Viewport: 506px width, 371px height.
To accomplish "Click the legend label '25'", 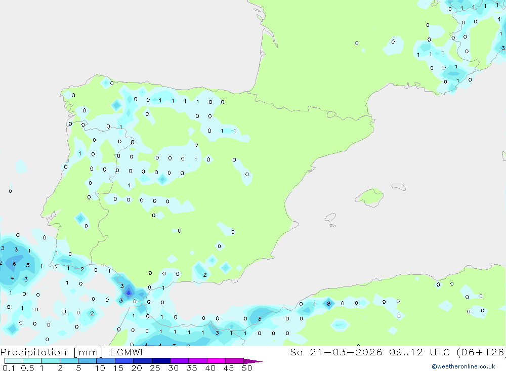I will click(155, 368).
